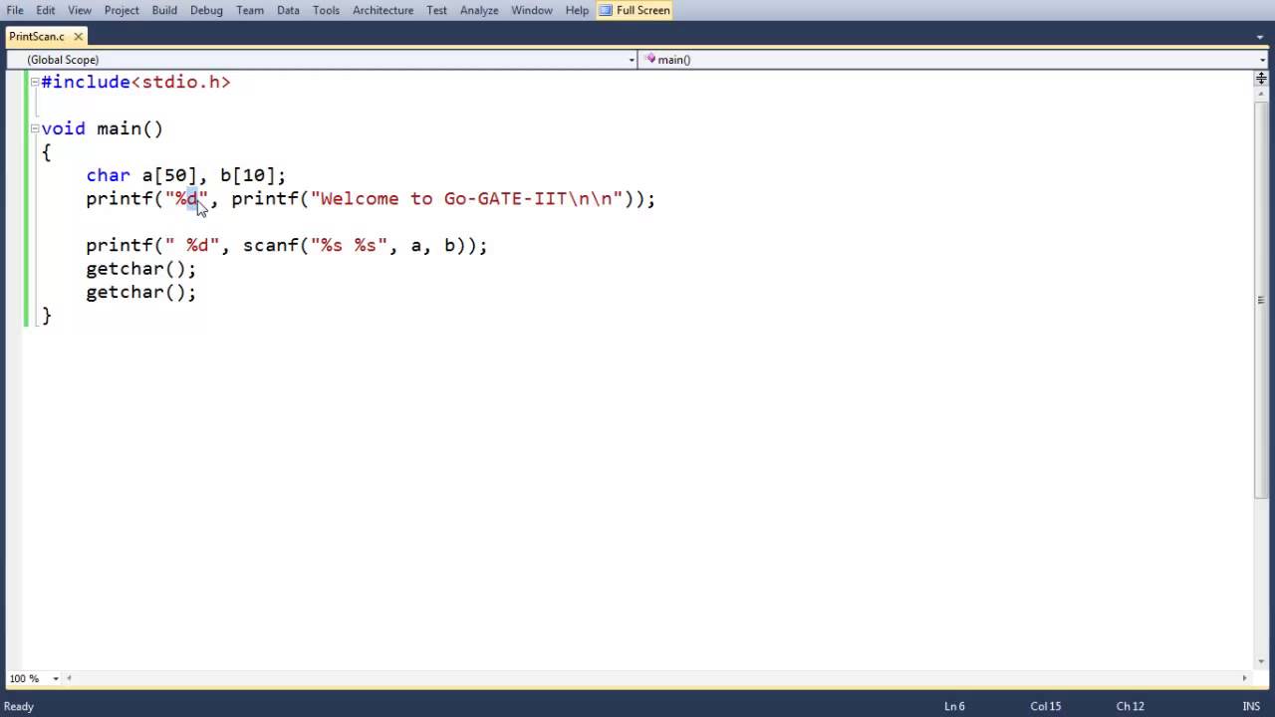1275x717 pixels.
Task: Open the View menu
Action: (80, 10)
